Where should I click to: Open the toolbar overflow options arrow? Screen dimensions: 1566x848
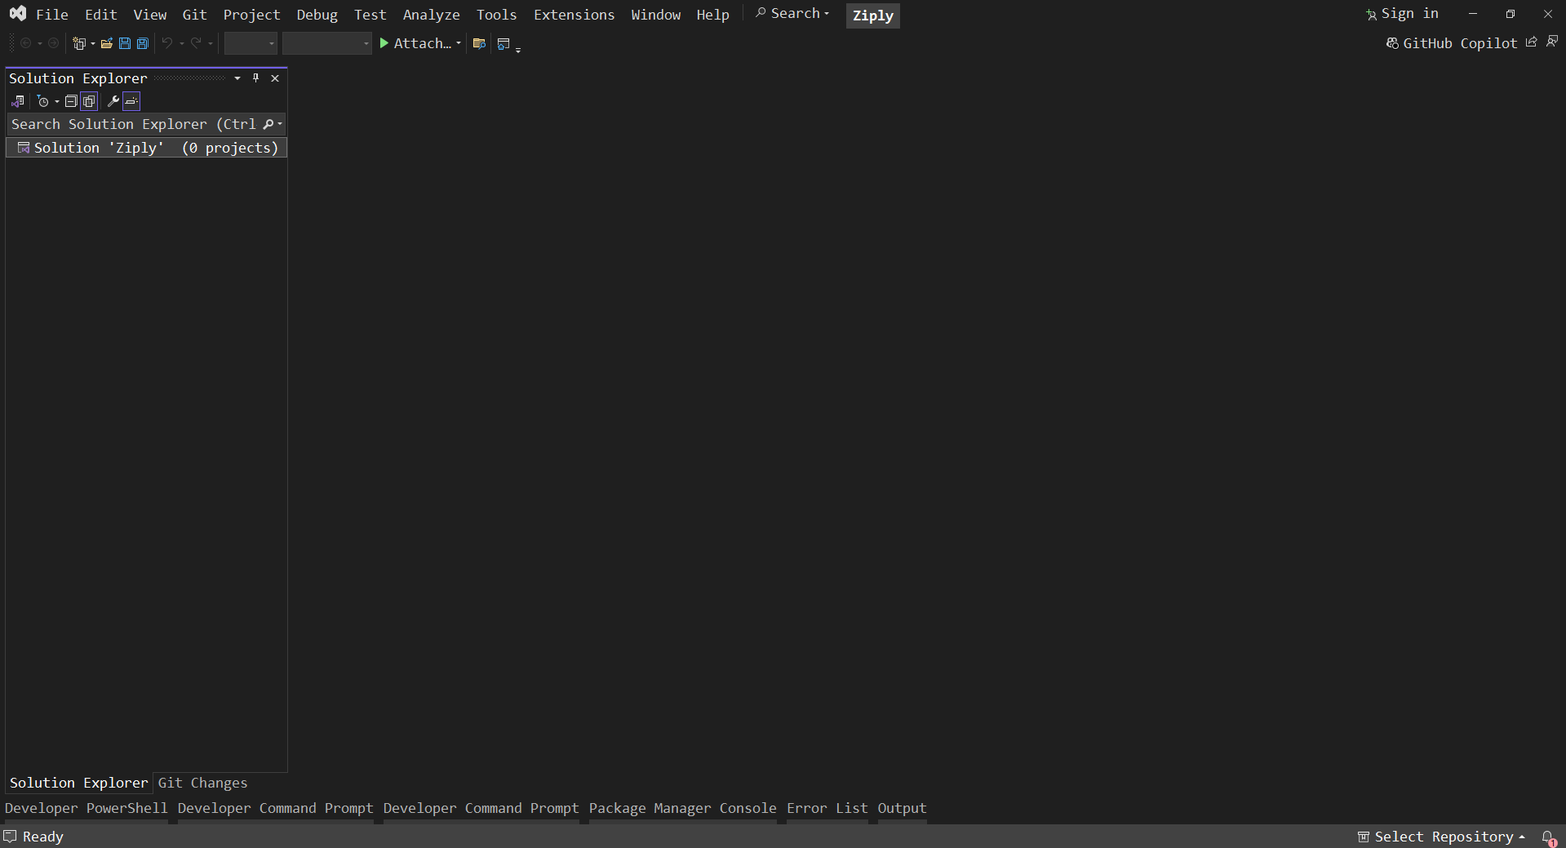coord(518,49)
